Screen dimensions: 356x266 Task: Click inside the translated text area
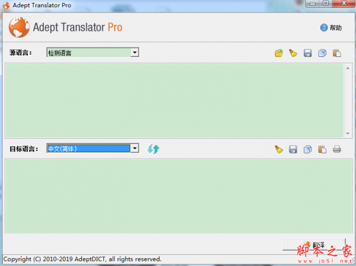179,196
